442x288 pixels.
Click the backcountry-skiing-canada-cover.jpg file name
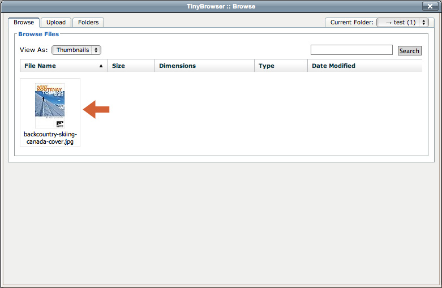50,138
